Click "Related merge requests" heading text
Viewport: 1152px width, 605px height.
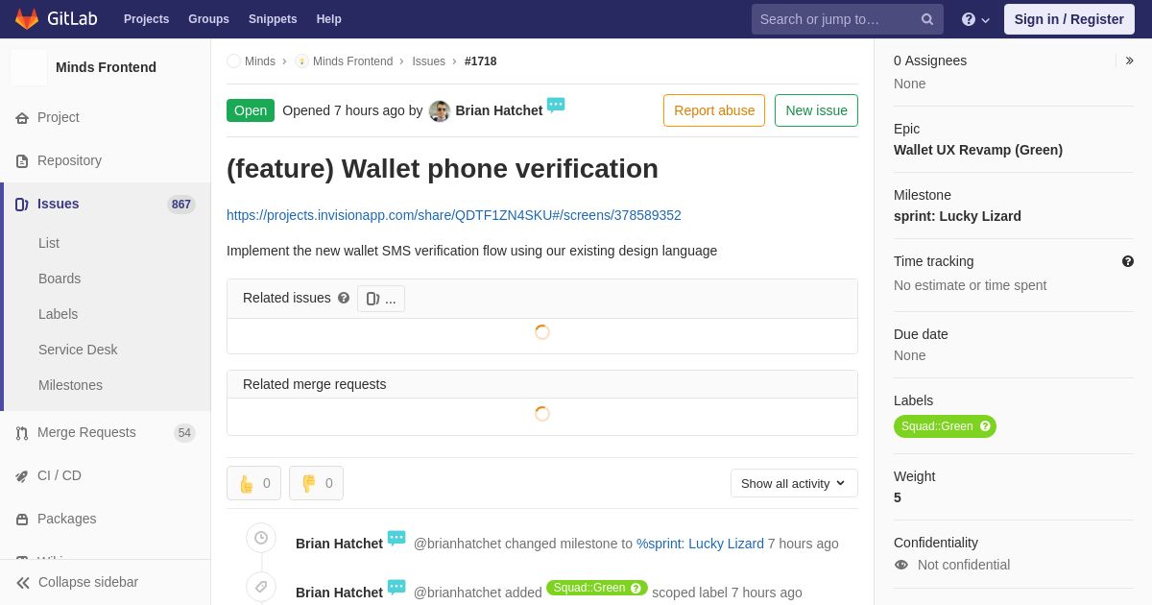[x=315, y=384]
